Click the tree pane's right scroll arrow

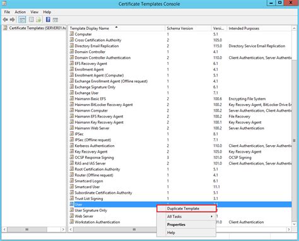(x=63, y=229)
